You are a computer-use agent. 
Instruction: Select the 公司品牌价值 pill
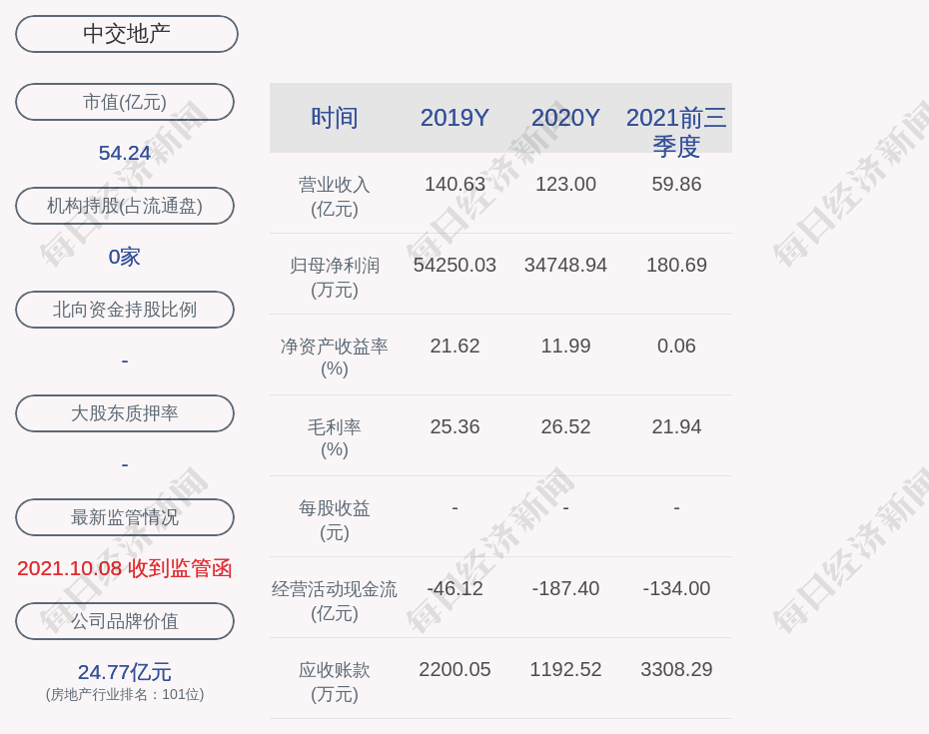[x=125, y=621]
